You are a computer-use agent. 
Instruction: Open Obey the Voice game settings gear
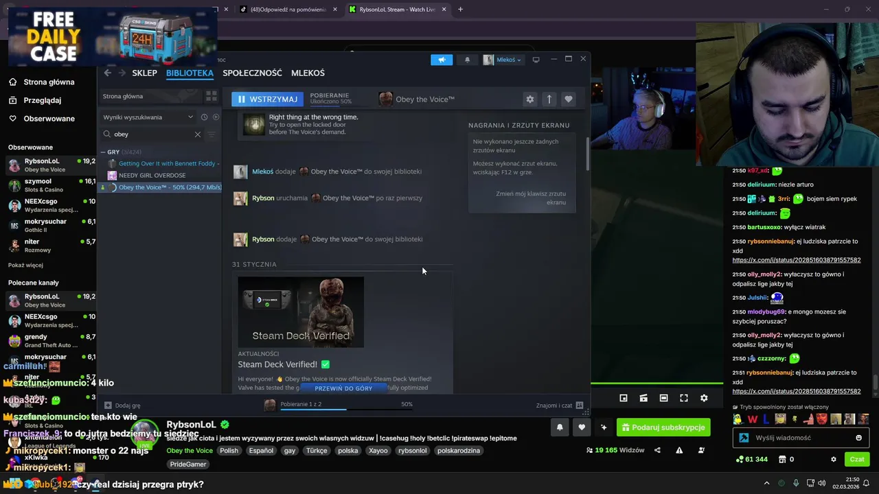(x=530, y=99)
